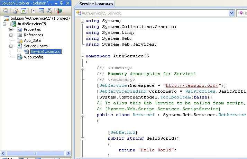
Task: Select Solution 'AuthServiceCS' (1 project) node
Action: 40,18
